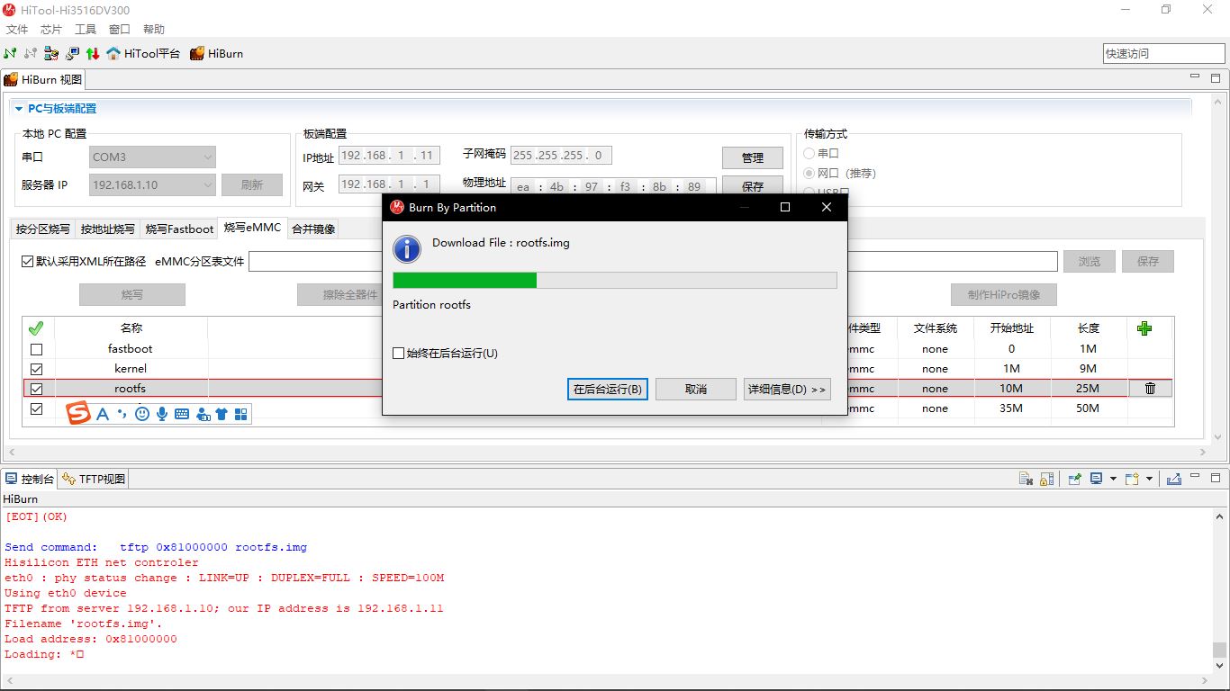The image size is (1230, 691).
Task: Click the Sogou user account icon
Action: tap(203, 414)
